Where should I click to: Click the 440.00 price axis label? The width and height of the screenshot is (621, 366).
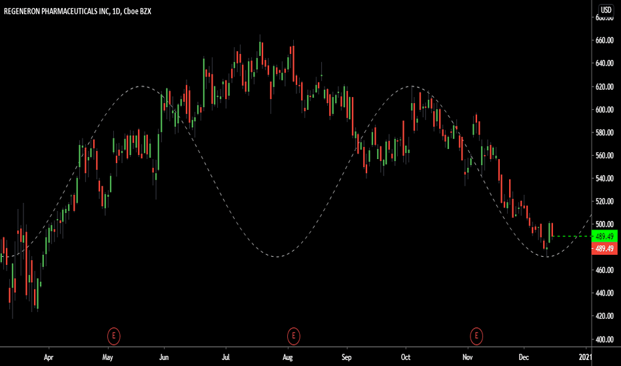coord(605,293)
